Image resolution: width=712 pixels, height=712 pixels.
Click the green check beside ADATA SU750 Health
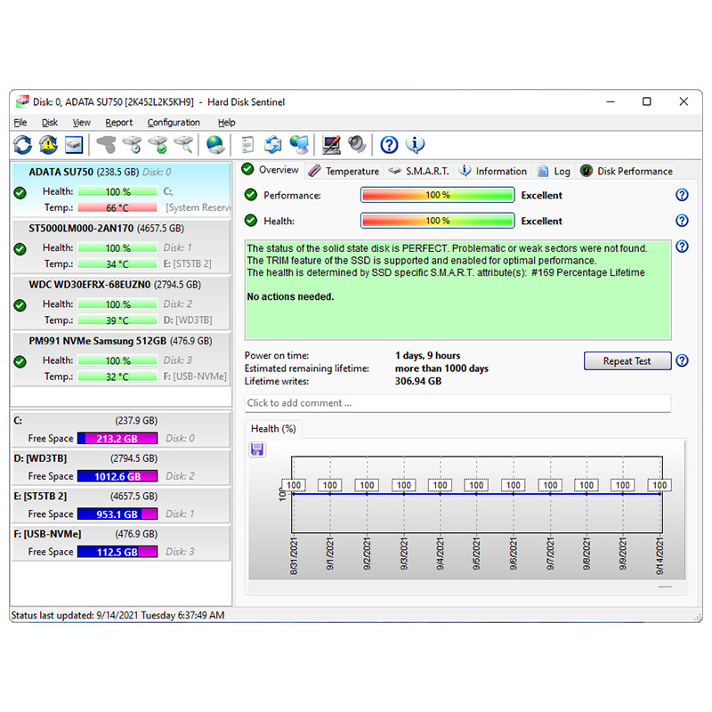coord(20,192)
